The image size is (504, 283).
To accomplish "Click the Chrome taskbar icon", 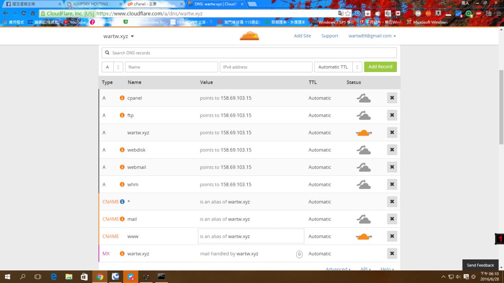I will [100, 277].
